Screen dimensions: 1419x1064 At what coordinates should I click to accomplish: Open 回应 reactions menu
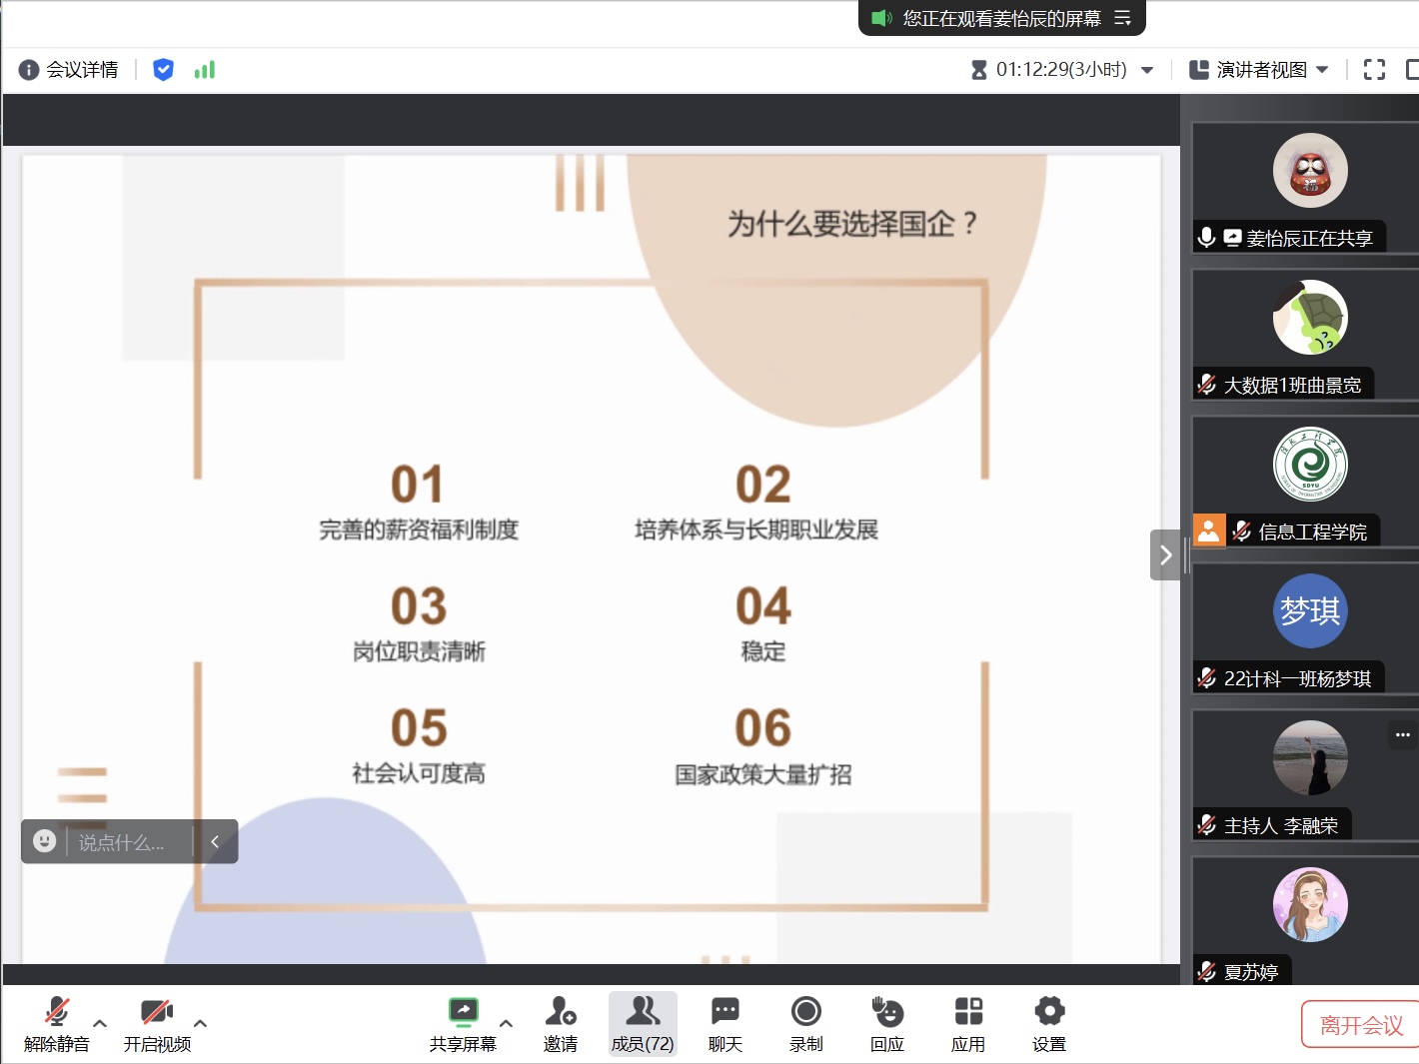pos(887,1024)
